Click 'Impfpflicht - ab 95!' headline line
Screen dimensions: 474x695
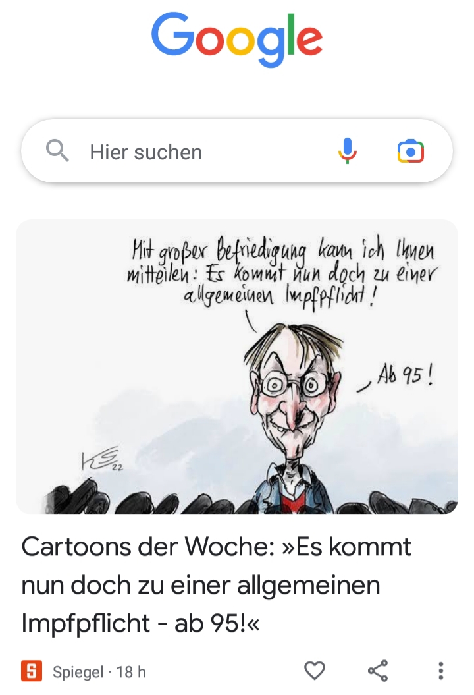click(140, 623)
